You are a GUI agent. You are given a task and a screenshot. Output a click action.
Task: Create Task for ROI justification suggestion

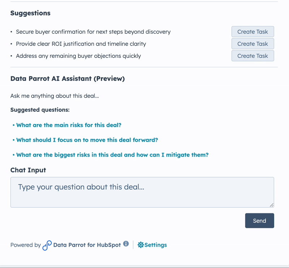253,44
